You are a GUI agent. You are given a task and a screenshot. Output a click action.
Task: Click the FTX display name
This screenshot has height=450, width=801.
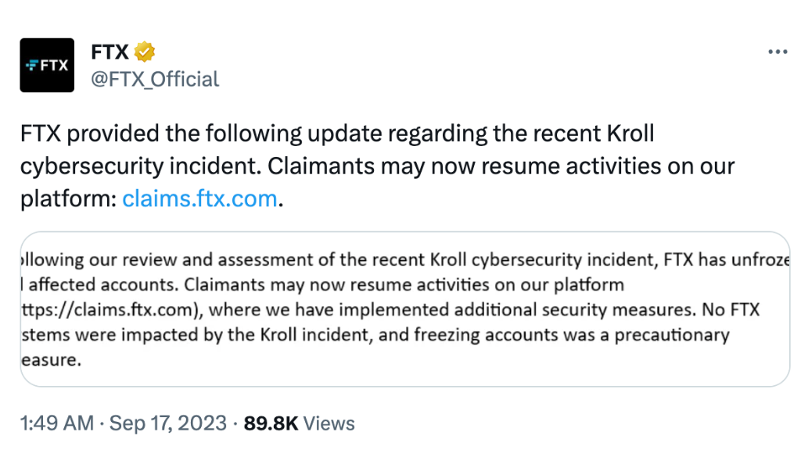[x=110, y=52]
